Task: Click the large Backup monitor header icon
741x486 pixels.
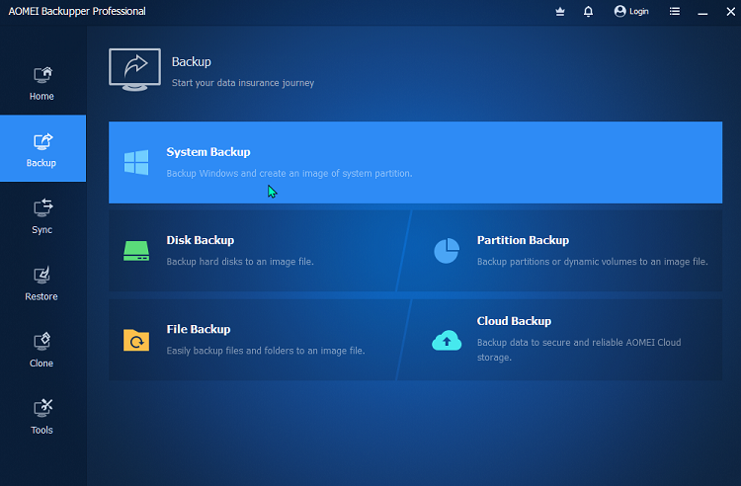Action: coord(134,70)
